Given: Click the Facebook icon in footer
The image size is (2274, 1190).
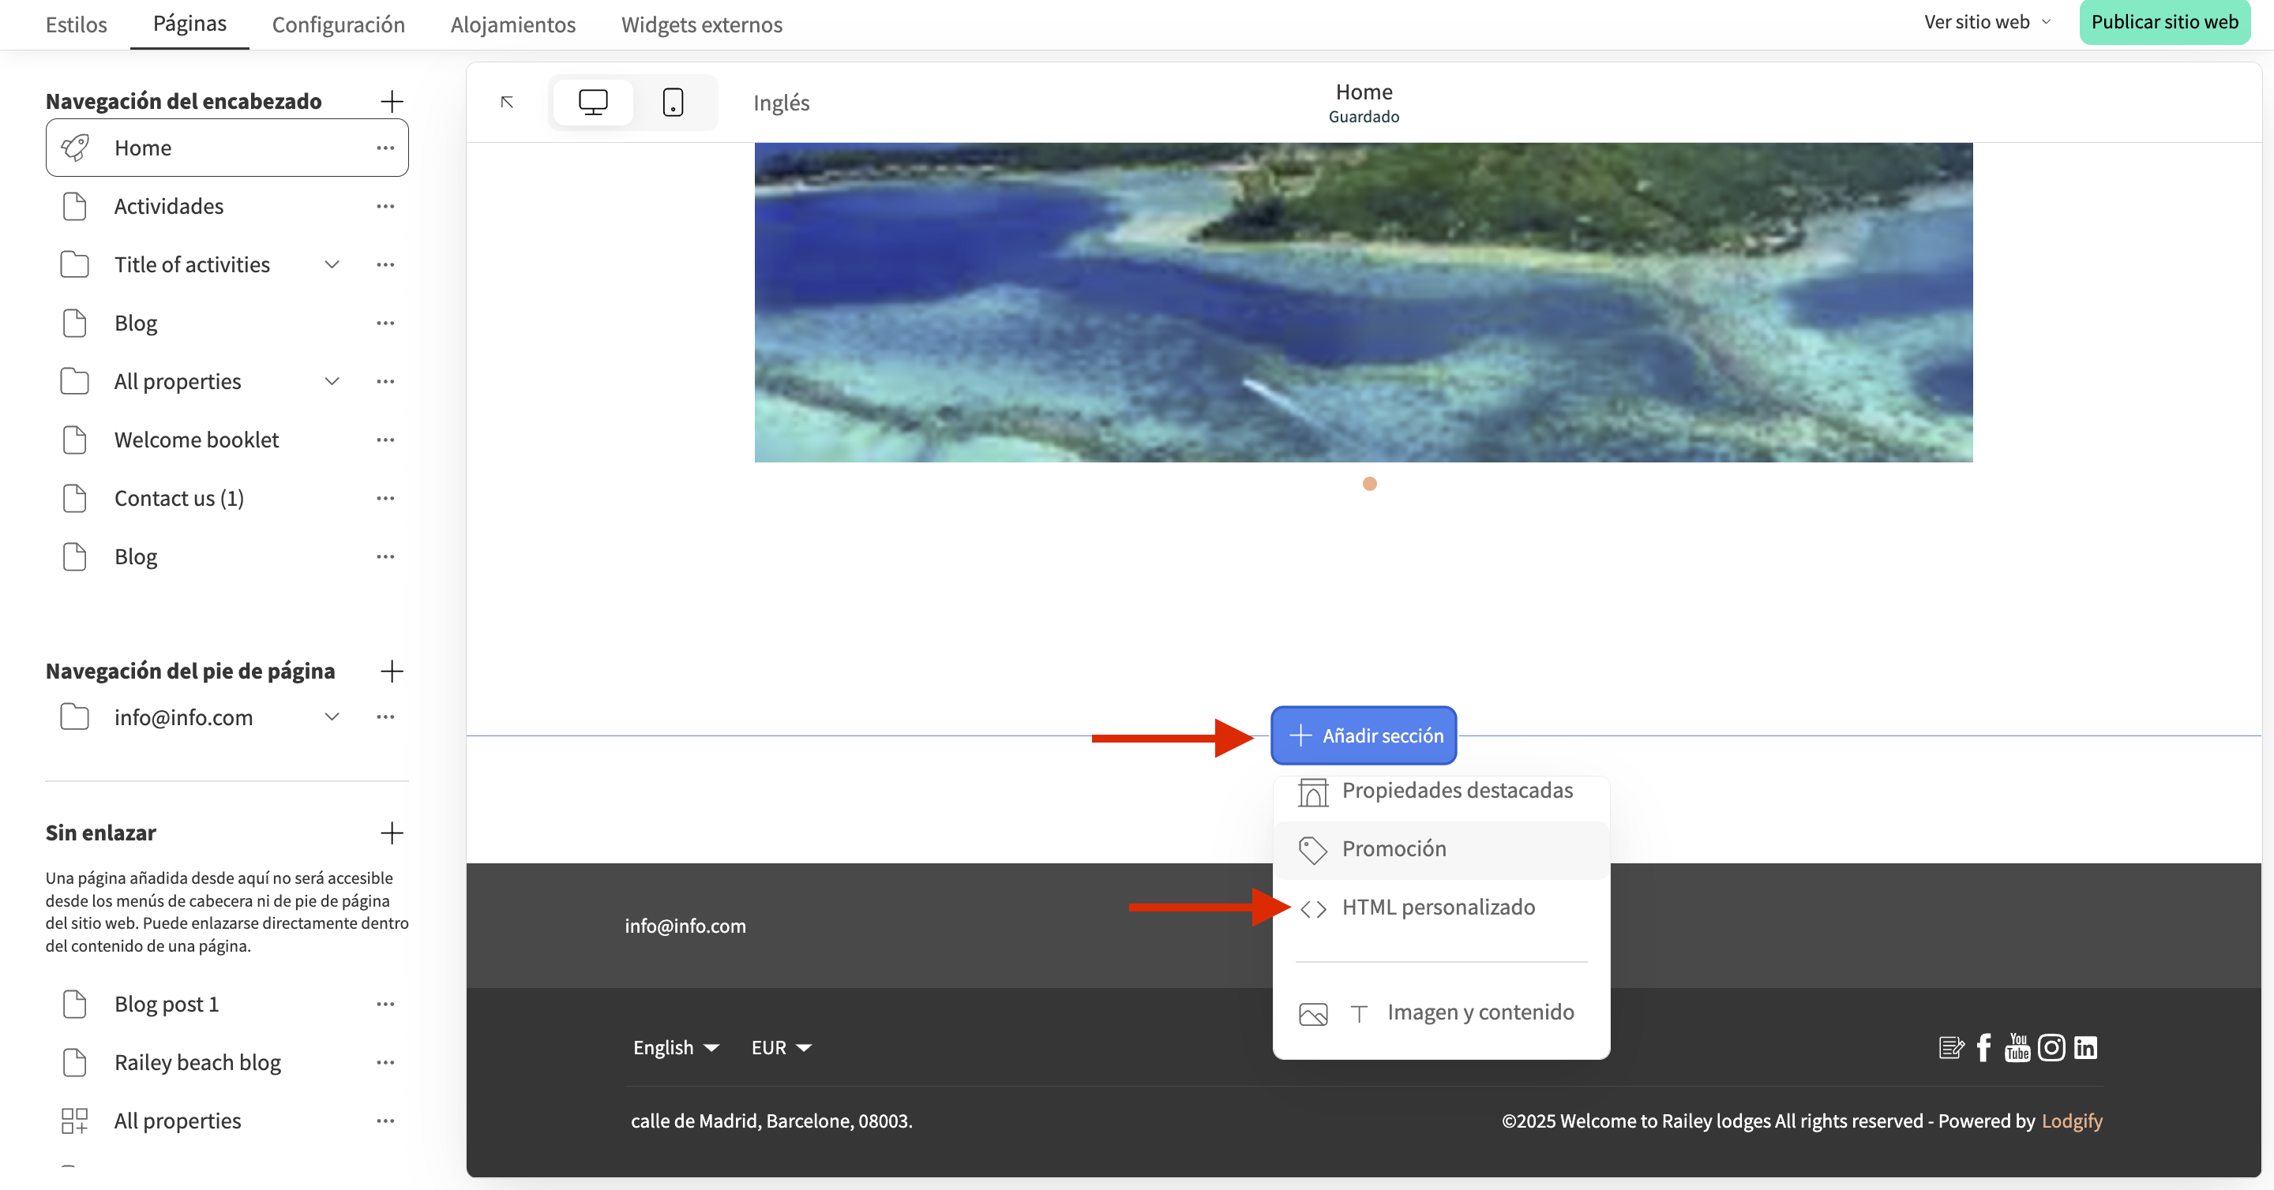Looking at the screenshot, I should [x=1983, y=1047].
